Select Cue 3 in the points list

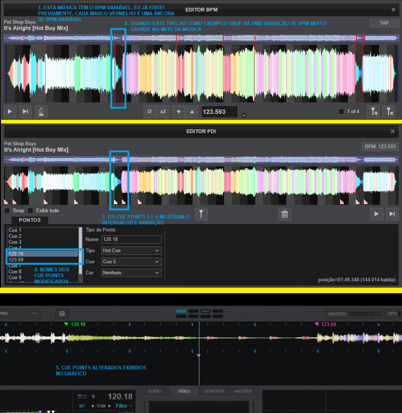click(43, 242)
